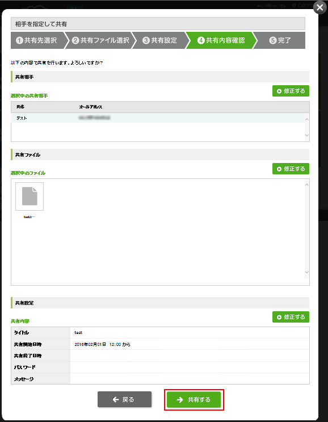Go to step 1 共有先選択
The width and height of the screenshot is (328, 422).
pyautogui.click(x=36, y=40)
